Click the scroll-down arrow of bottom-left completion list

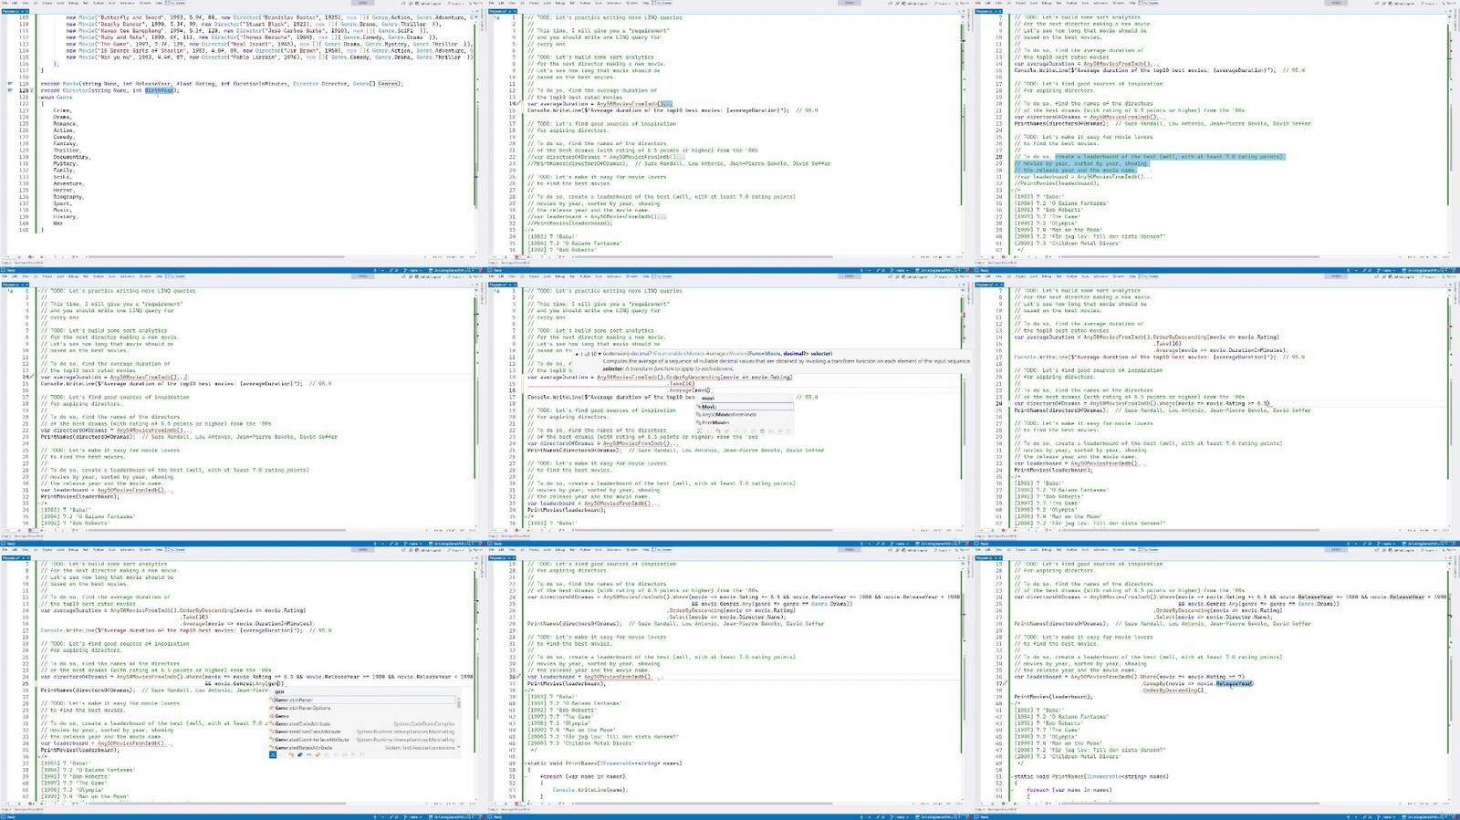click(458, 748)
